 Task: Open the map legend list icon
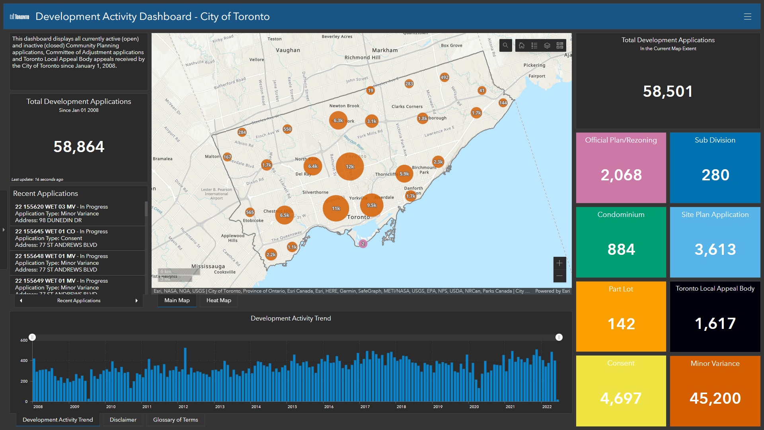pos(534,45)
